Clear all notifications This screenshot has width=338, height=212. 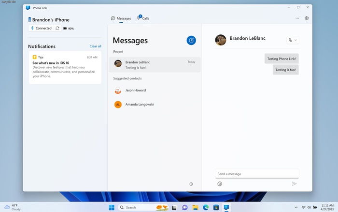95,46
